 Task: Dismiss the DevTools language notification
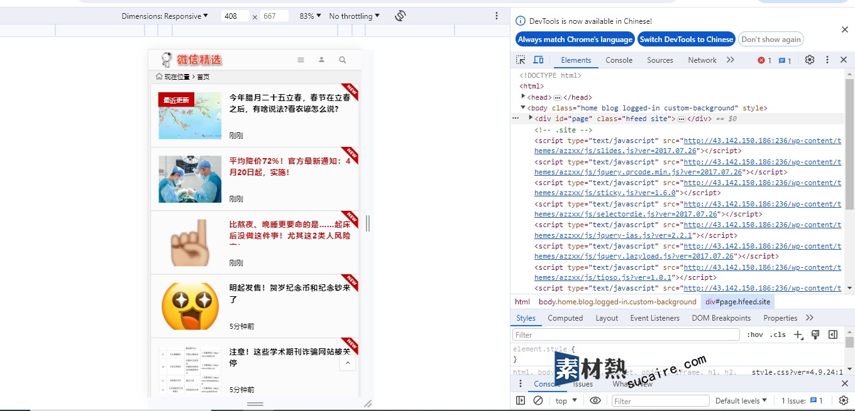pos(844,29)
